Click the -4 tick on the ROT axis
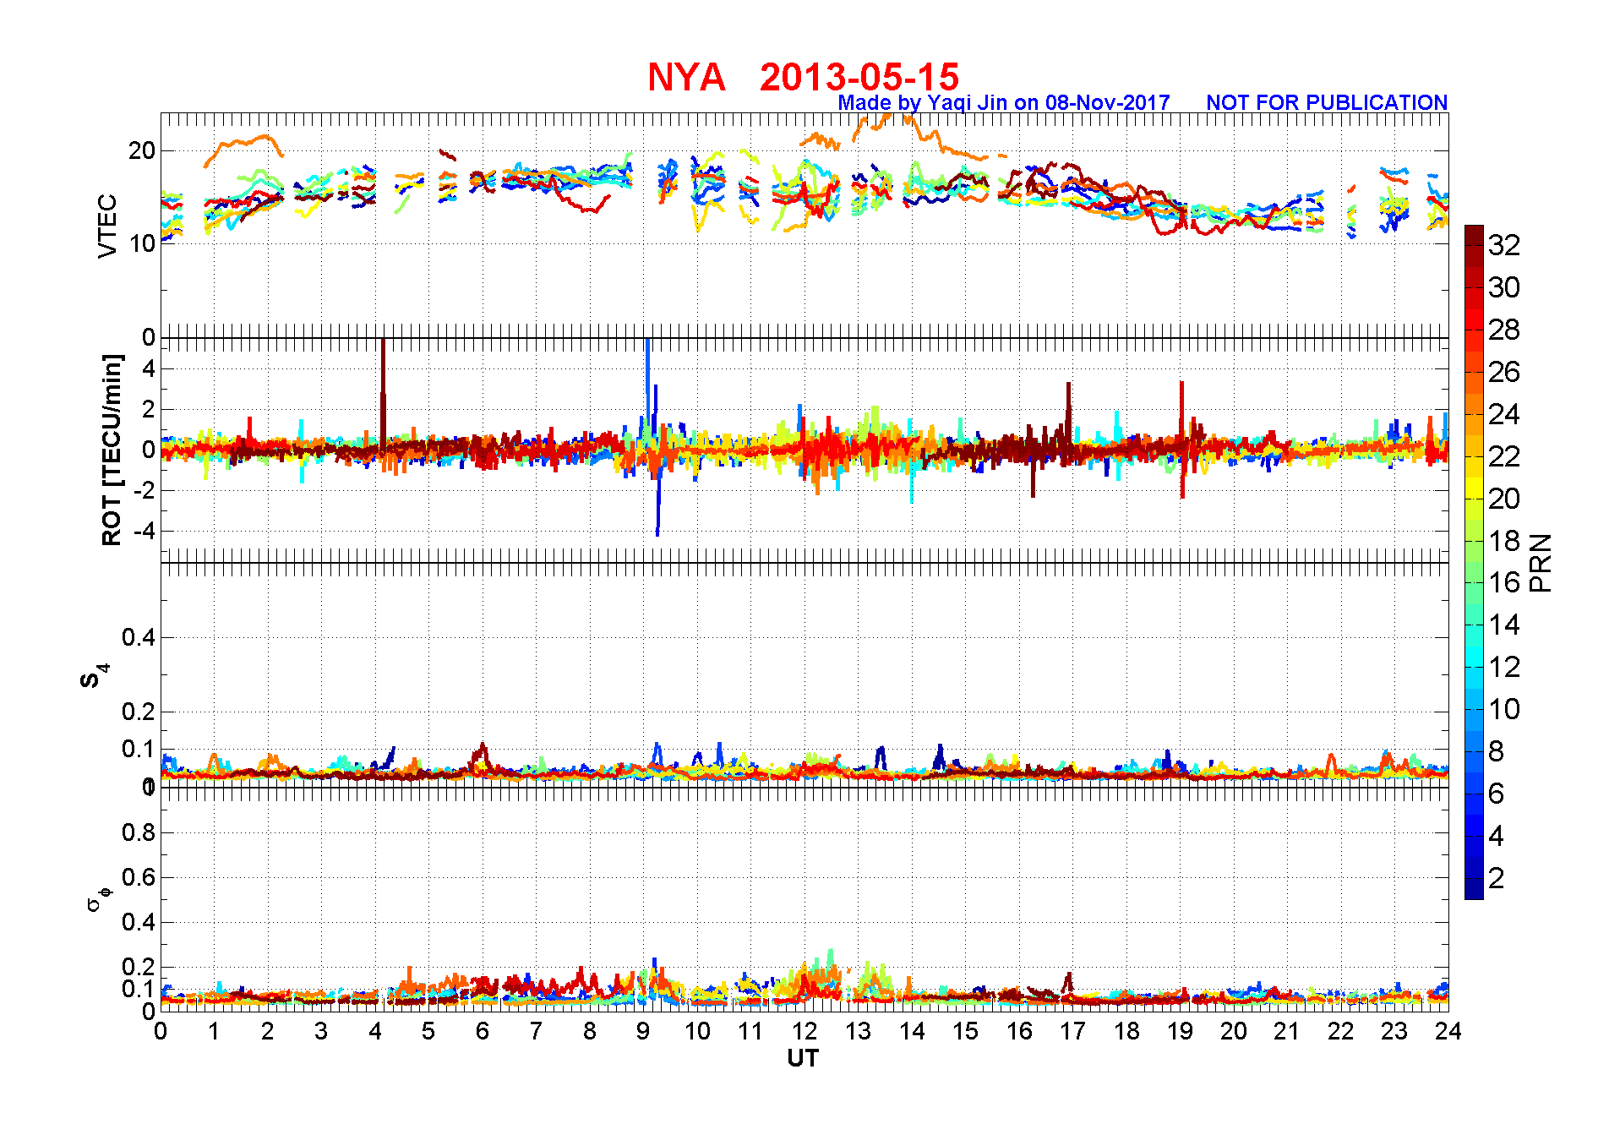The image size is (1609, 1124). [145, 531]
